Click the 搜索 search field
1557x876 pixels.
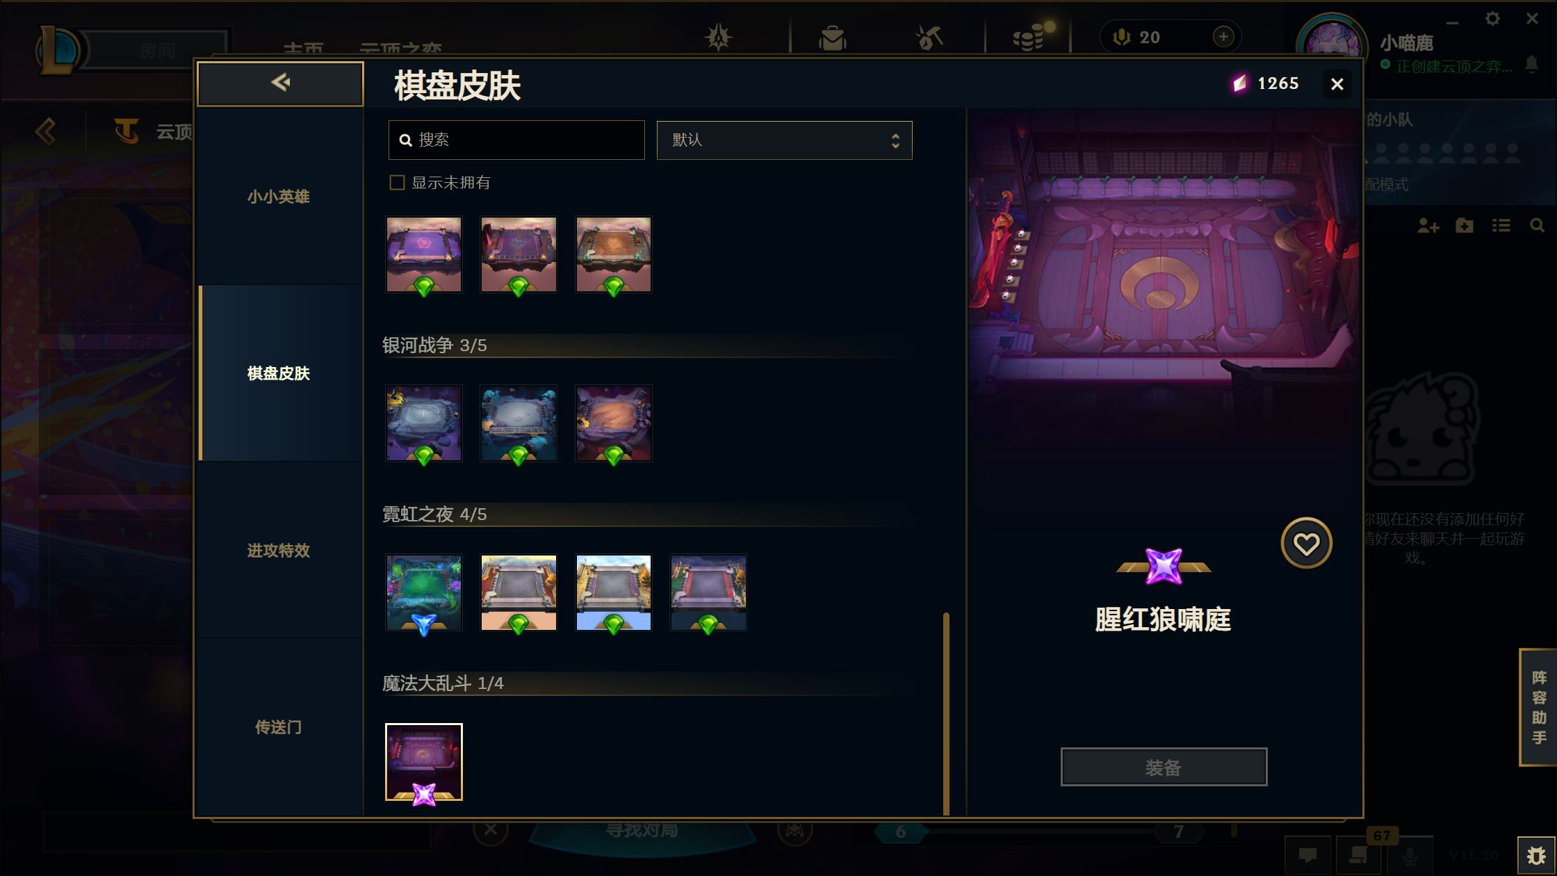(x=516, y=140)
